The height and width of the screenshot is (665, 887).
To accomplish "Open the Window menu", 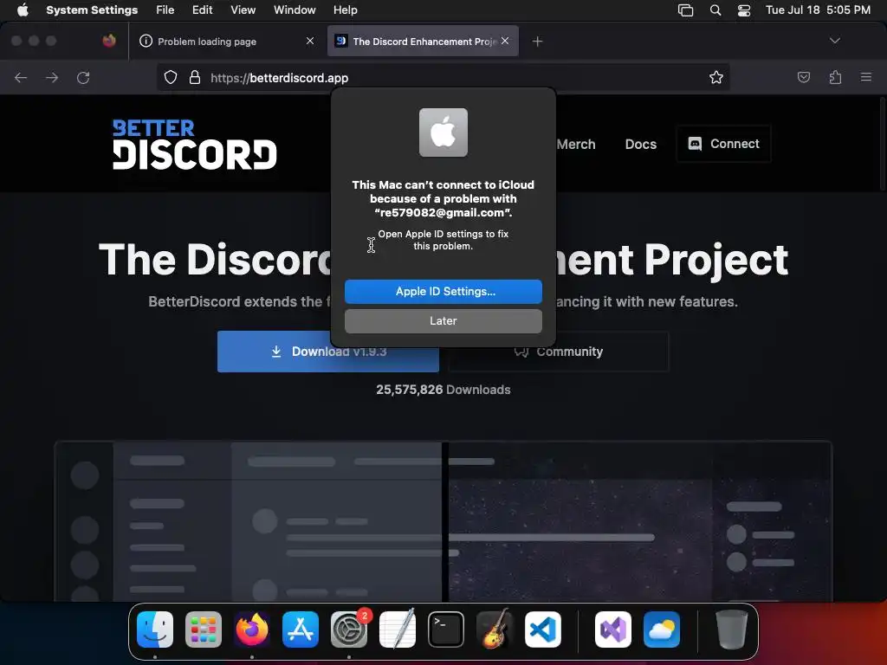I will 295,10.
